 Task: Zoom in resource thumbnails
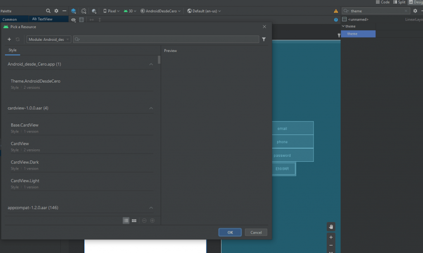point(152,220)
